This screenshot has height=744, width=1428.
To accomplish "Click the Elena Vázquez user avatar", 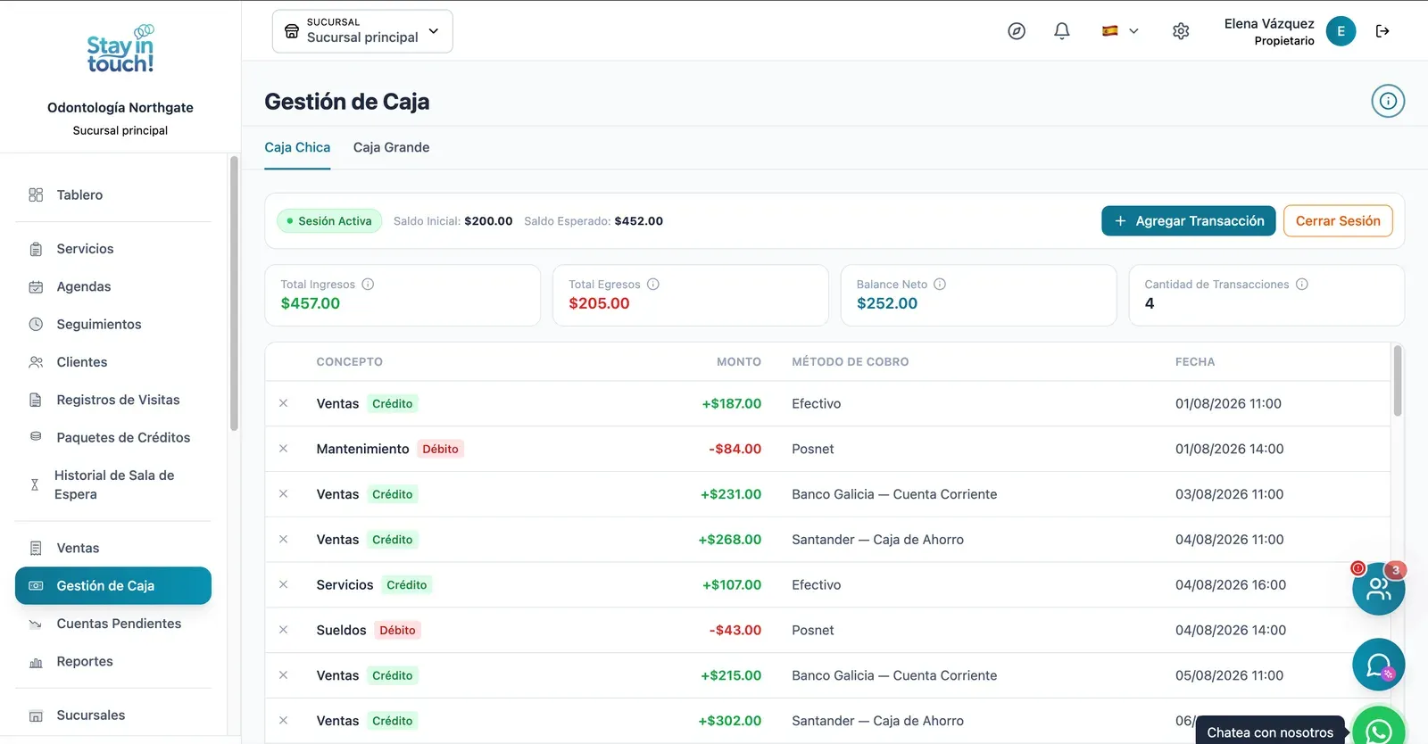I will (1341, 31).
